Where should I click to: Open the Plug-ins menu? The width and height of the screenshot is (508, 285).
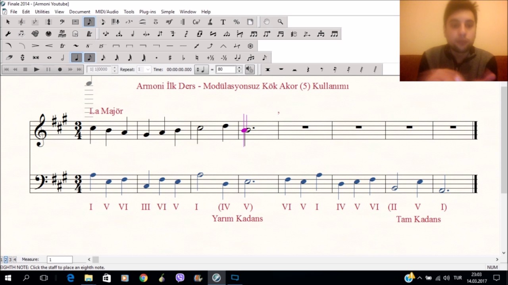pyautogui.click(x=148, y=12)
